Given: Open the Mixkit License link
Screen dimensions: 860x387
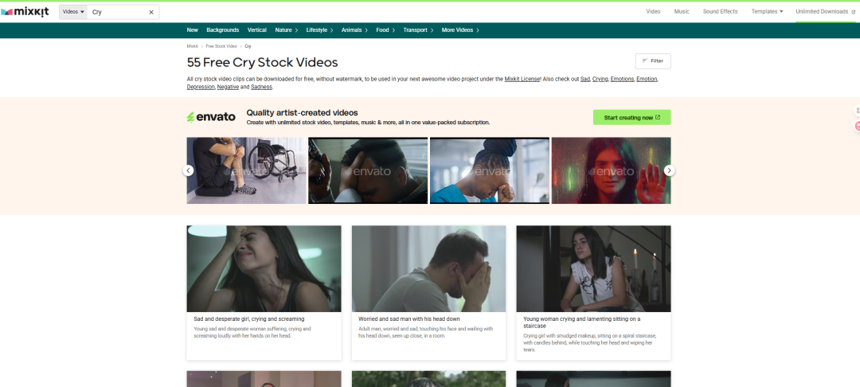Looking at the screenshot, I should pos(522,80).
